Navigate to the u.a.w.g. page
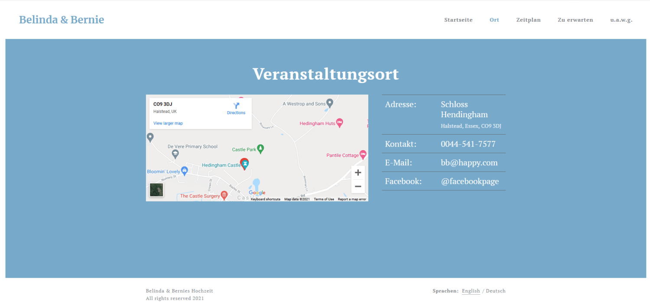Screen dimensions: 650x302 [x=621, y=20]
